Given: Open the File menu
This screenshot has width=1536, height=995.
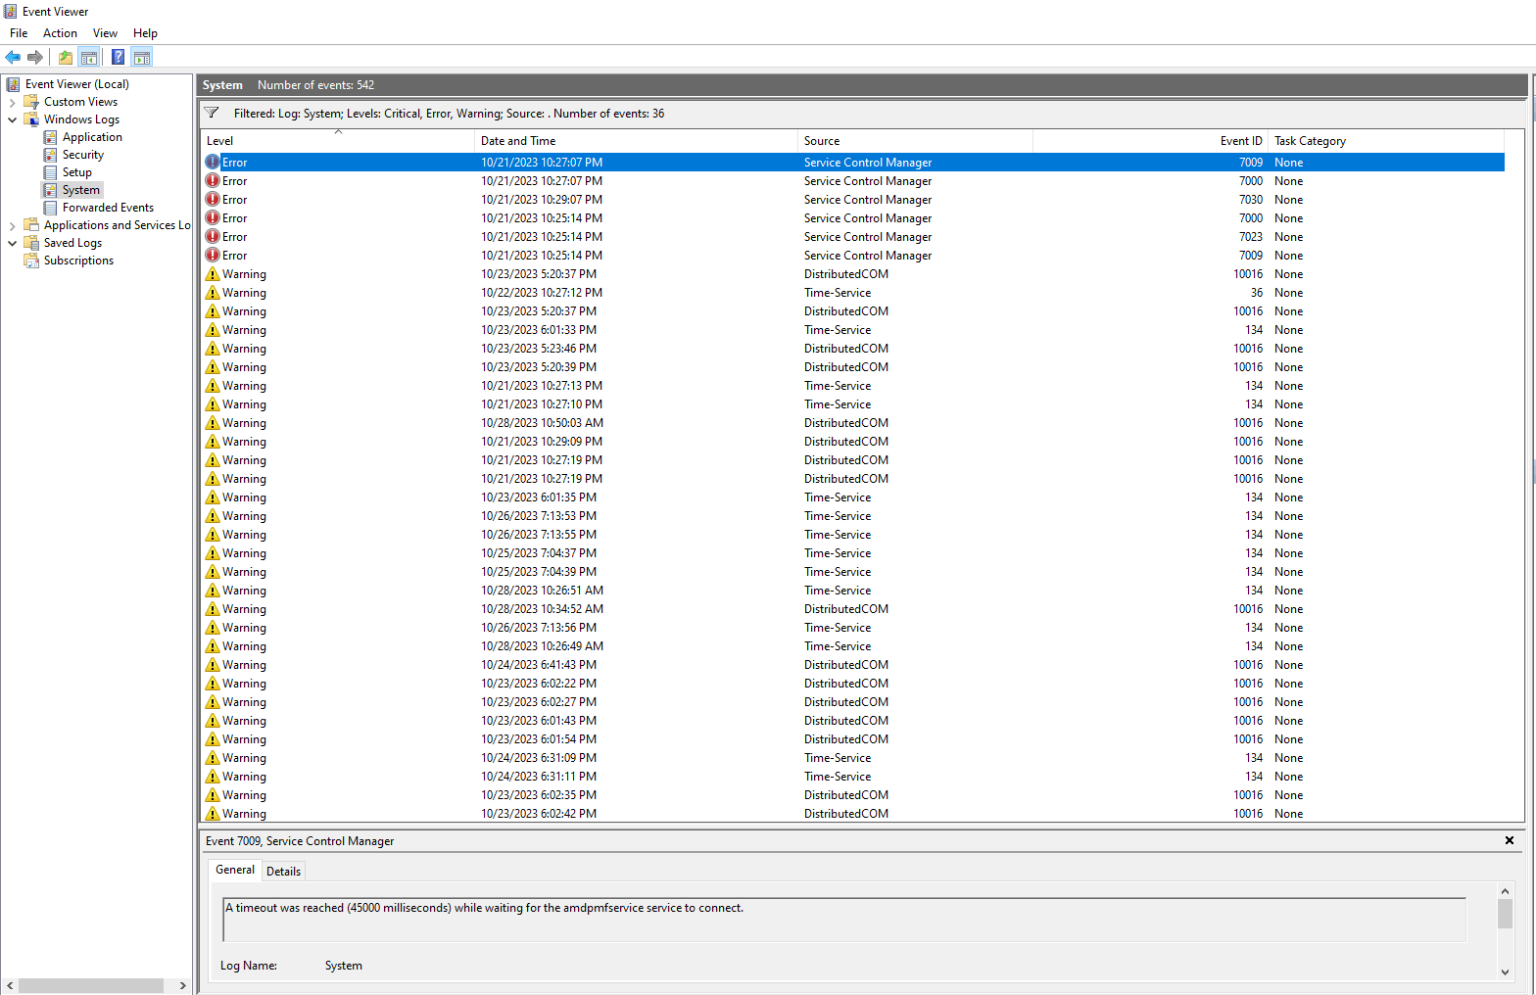Looking at the screenshot, I should (x=19, y=33).
